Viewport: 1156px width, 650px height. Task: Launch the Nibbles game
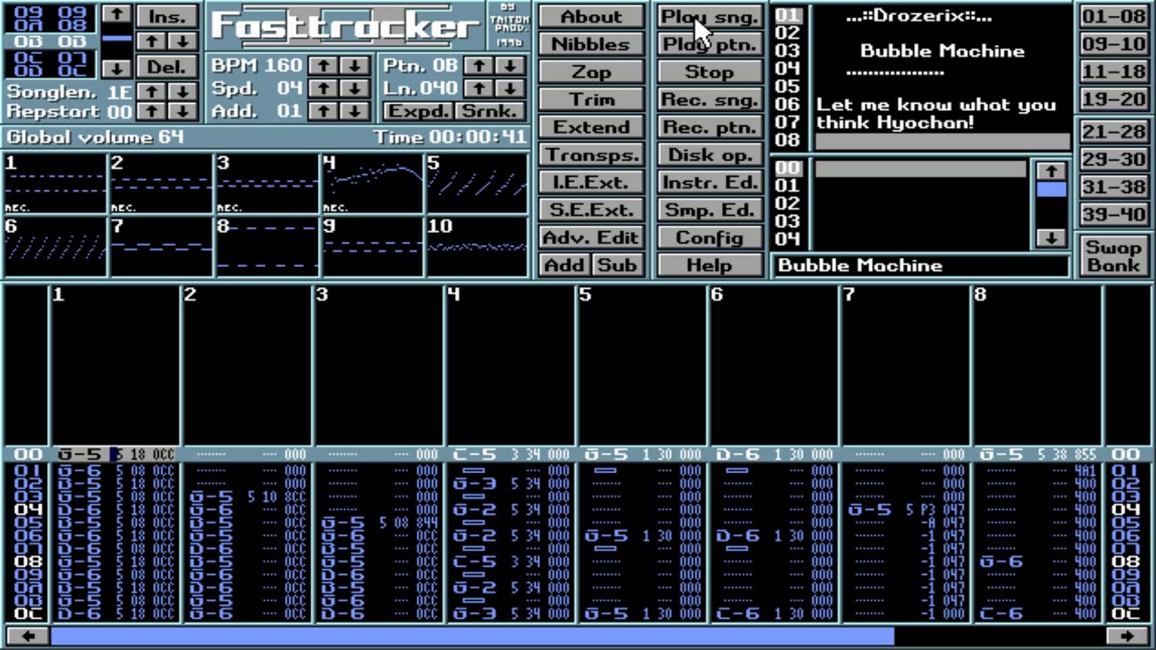(591, 44)
